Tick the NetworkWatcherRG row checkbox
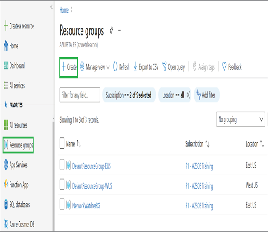This screenshot has width=268, height=232. tap(62, 204)
